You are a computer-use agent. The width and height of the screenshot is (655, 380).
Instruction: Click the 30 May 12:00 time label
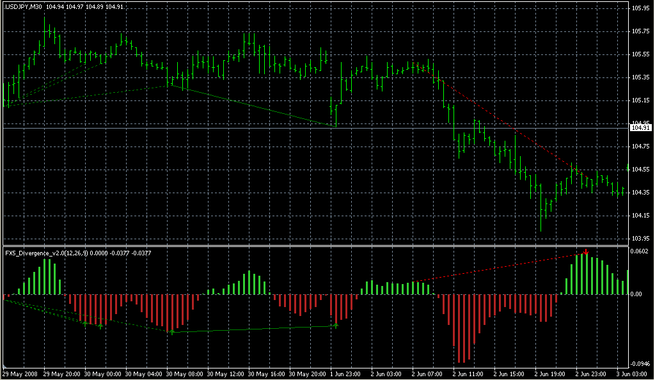222,373
